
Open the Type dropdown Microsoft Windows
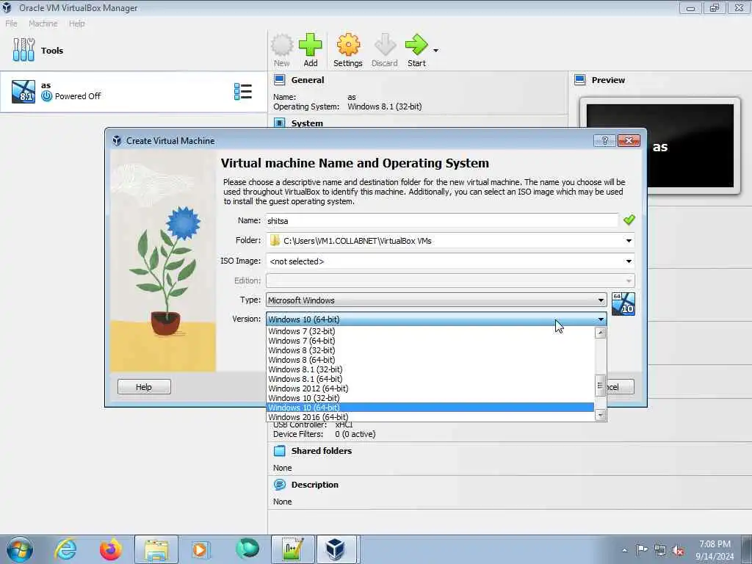pos(436,300)
